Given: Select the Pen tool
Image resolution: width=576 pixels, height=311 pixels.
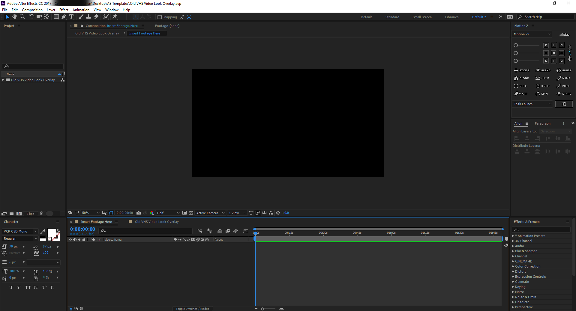Looking at the screenshot, I should click(64, 17).
